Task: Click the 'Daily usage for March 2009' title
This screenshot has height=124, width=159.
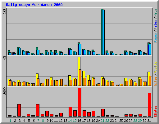Action: [34, 5]
